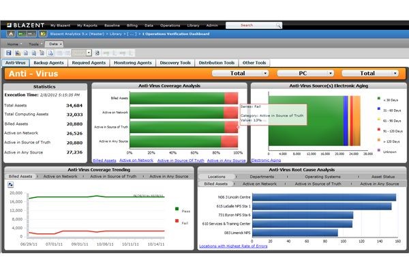Click the sixth document icon in the report toolbar
The height and width of the screenshot is (273, 409).
49,53
